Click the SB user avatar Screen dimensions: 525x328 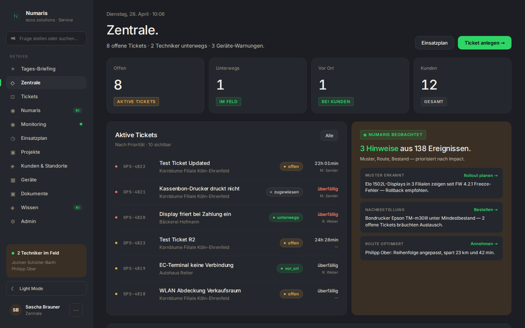(16, 310)
